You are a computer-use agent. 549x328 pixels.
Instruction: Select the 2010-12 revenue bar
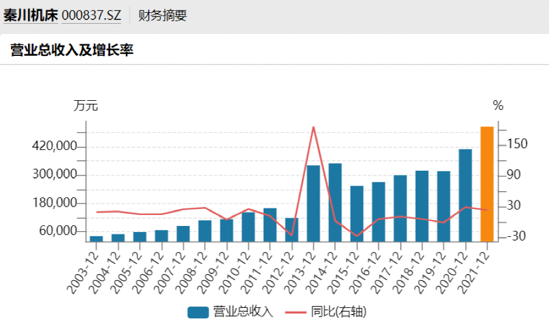point(248,227)
